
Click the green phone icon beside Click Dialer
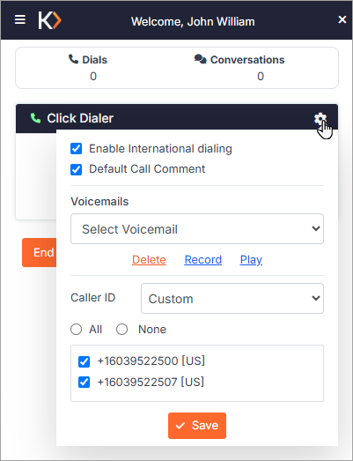[x=35, y=118]
